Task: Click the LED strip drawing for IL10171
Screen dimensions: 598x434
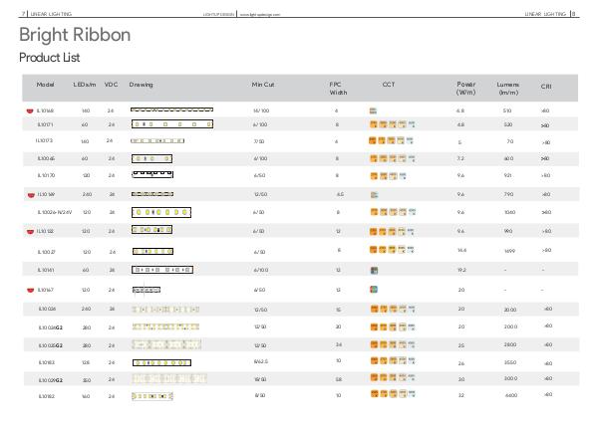Action: 172,124
